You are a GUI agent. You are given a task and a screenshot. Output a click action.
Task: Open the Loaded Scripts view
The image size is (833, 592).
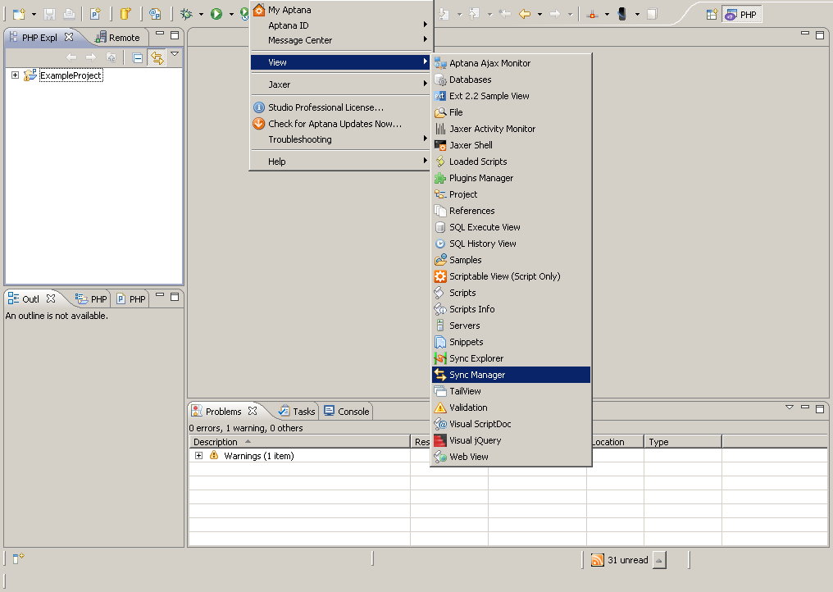pos(511,162)
